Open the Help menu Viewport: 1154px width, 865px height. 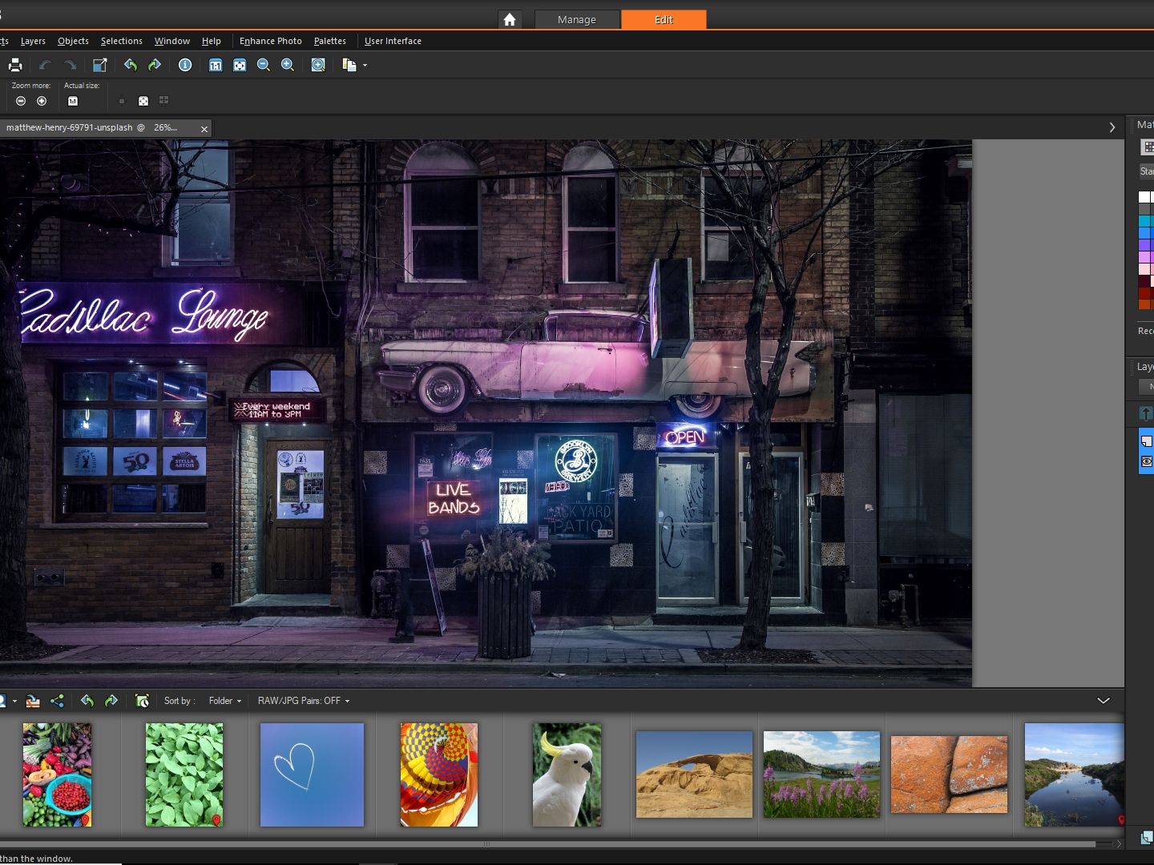(212, 41)
